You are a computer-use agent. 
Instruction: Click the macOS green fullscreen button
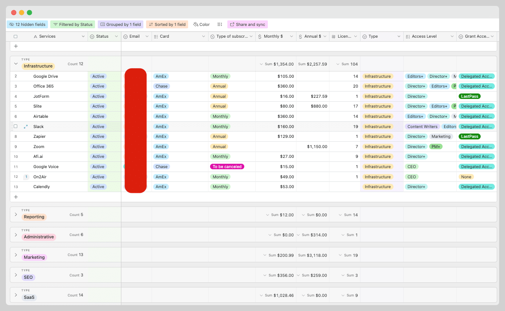click(x=29, y=13)
